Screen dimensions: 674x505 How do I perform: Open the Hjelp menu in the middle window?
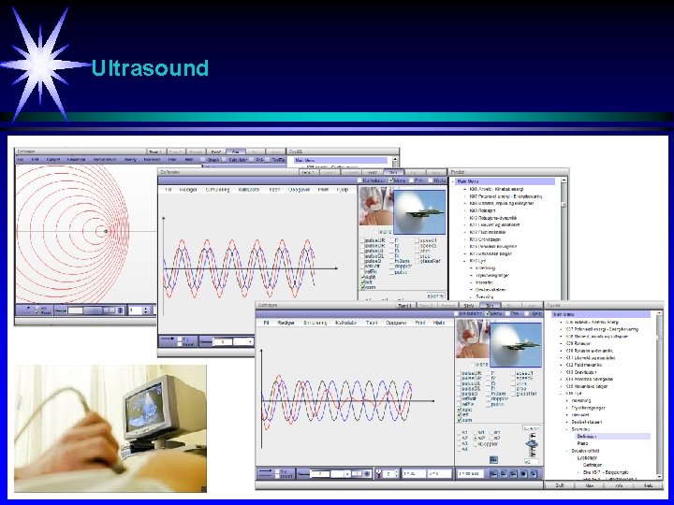(x=343, y=189)
